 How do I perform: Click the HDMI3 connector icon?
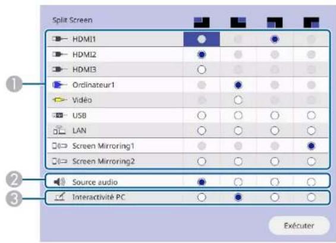click(60, 70)
